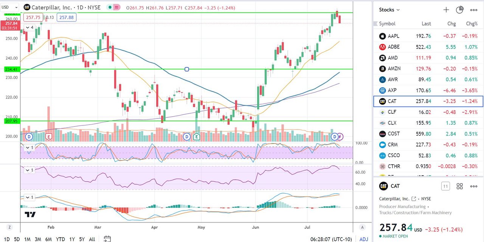Image resolution: width=484 pixels, height=242 pixels.
Task: Click the AMD logo icon in watchlist
Action: (382, 58)
